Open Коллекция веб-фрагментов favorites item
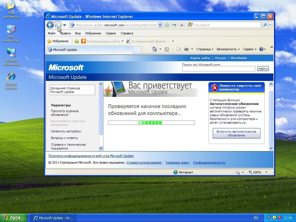This screenshot has width=296, height=222. [x=150, y=41]
